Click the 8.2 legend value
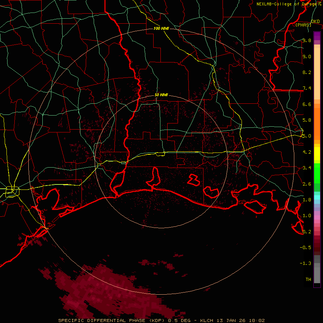323x323 pixels. pos(307,72)
